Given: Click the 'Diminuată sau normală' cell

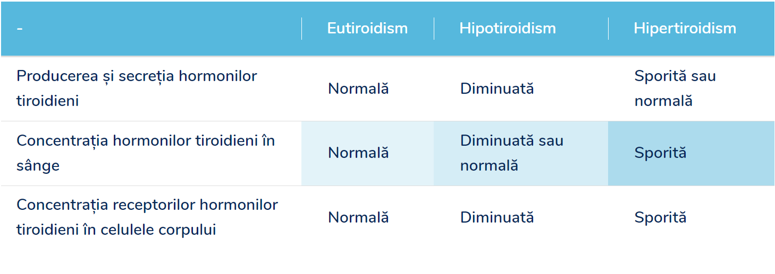Looking at the screenshot, I should coord(521,153).
